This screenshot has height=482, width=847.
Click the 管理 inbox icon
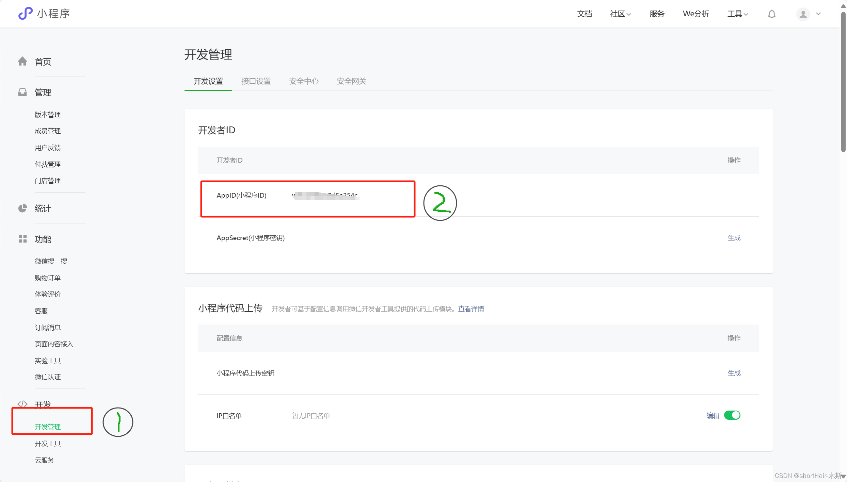pos(22,92)
